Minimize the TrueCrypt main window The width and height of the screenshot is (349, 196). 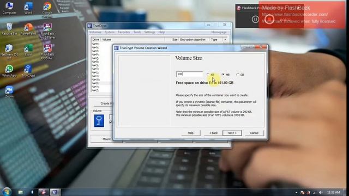tap(208, 25)
